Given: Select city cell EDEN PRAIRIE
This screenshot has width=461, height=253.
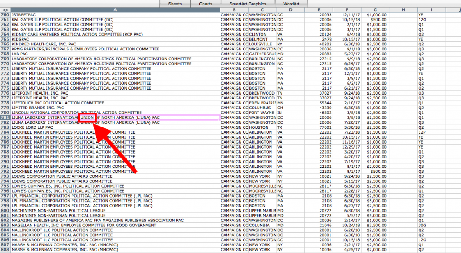Looking at the screenshot, I should click(262, 103).
